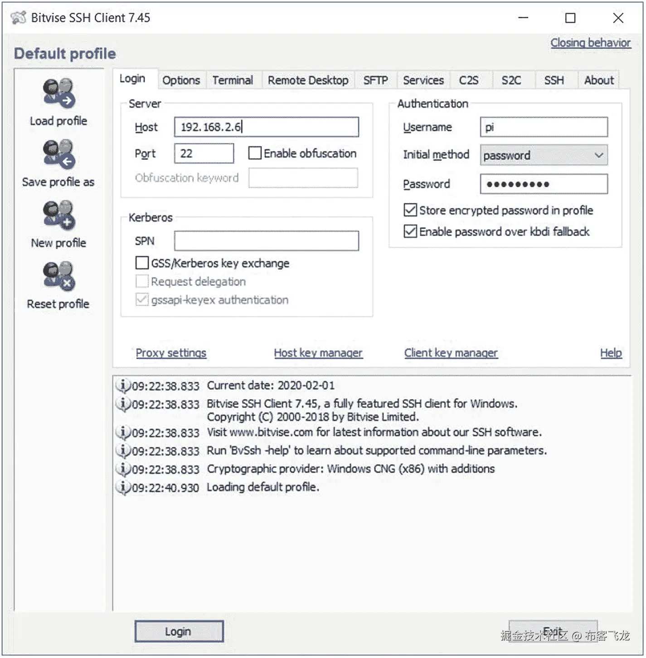The height and width of the screenshot is (658, 646).
Task: Switch to the SFTP tab
Action: (375, 80)
